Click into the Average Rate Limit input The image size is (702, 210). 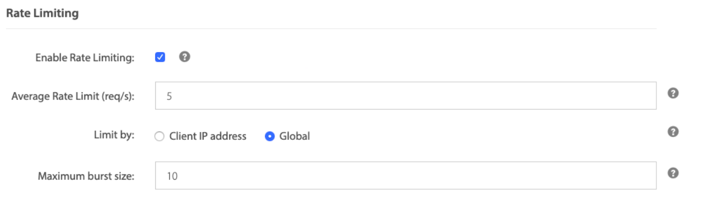tap(406, 95)
